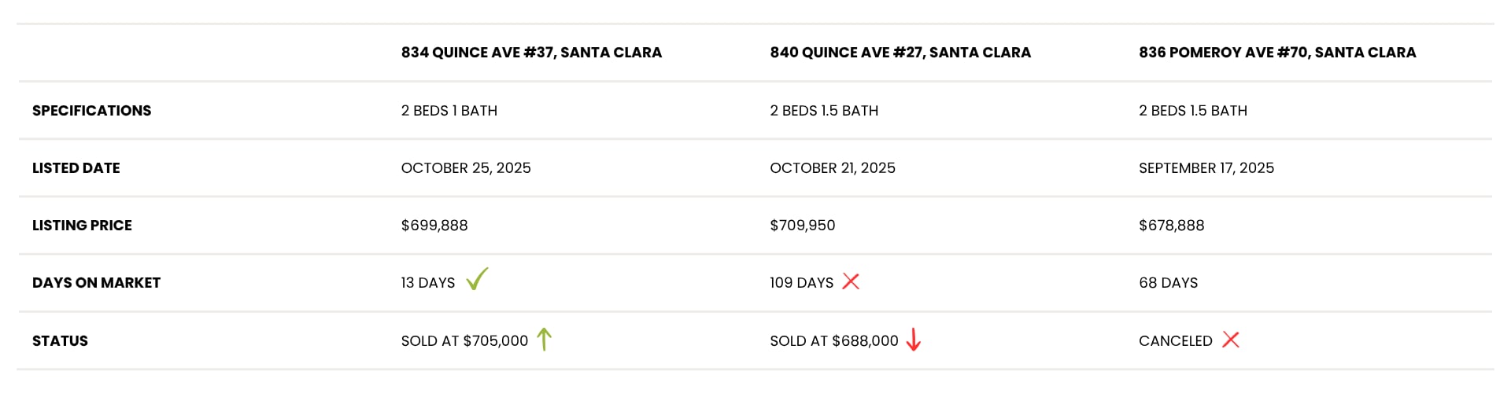This screenshot has width=1511, height=393.
Task: Click the LISTED DATE row label
Action: [x=76, y=168]
